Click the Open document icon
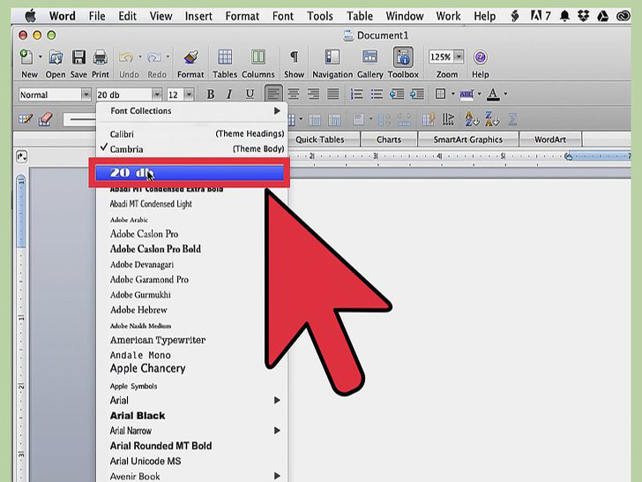642x482 pixels. point(56,57)
